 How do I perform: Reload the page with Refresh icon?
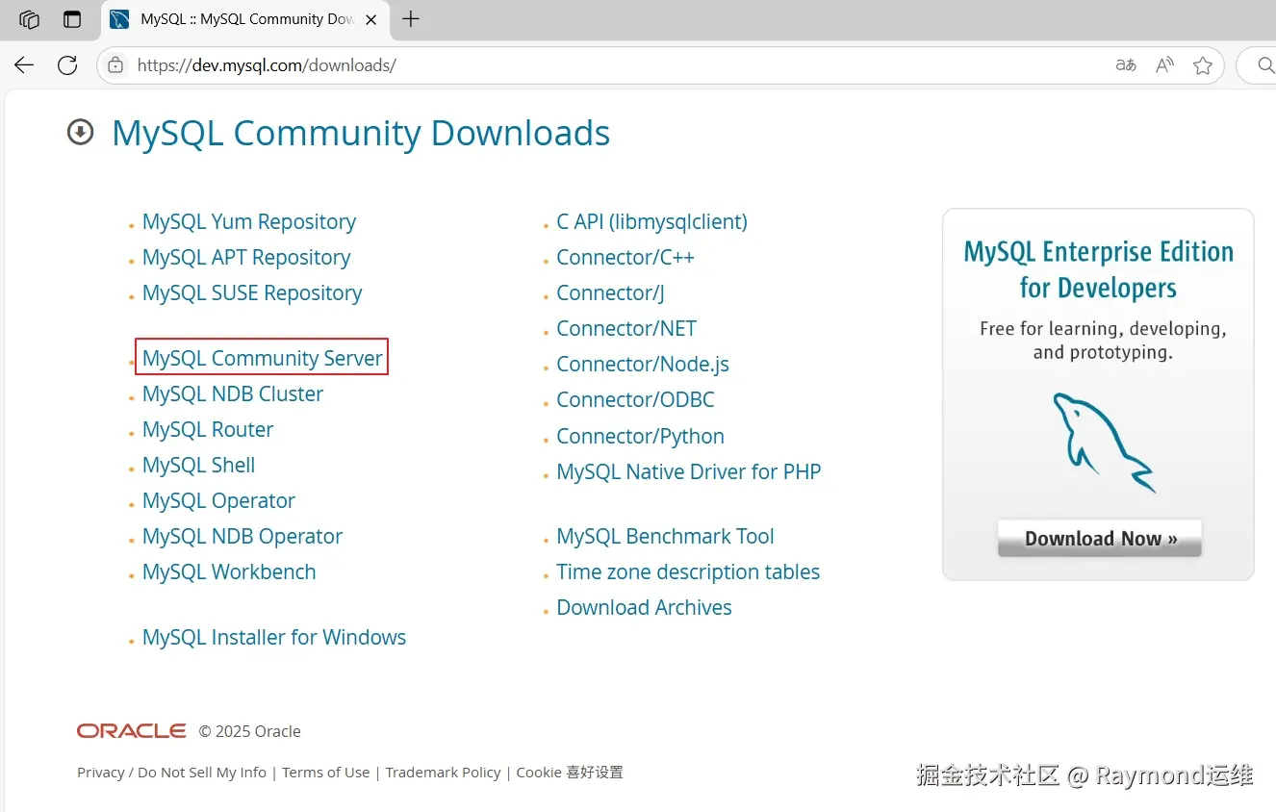pos(67,65)
